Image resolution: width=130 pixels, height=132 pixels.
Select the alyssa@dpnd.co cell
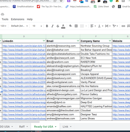(63, 102)
